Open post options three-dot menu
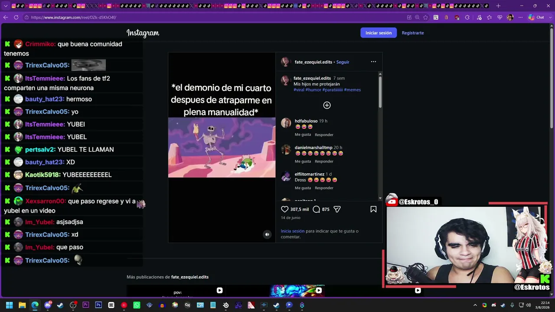Image resolution: width=555 pixels, height=312 pixels. pos(373,62)
